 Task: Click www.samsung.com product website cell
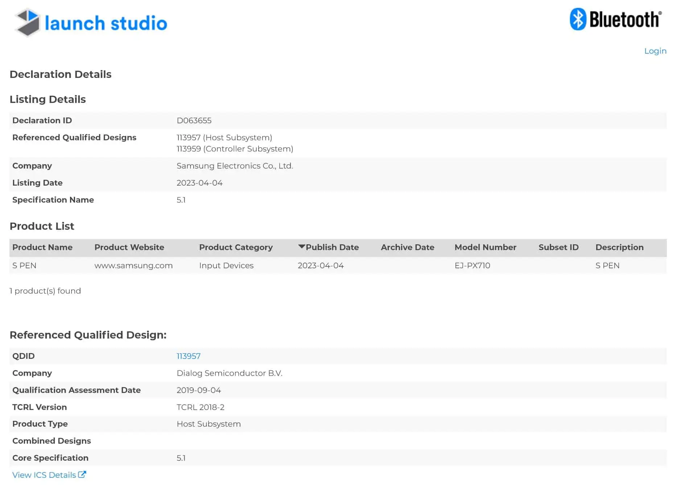click(x=133, y=265)
